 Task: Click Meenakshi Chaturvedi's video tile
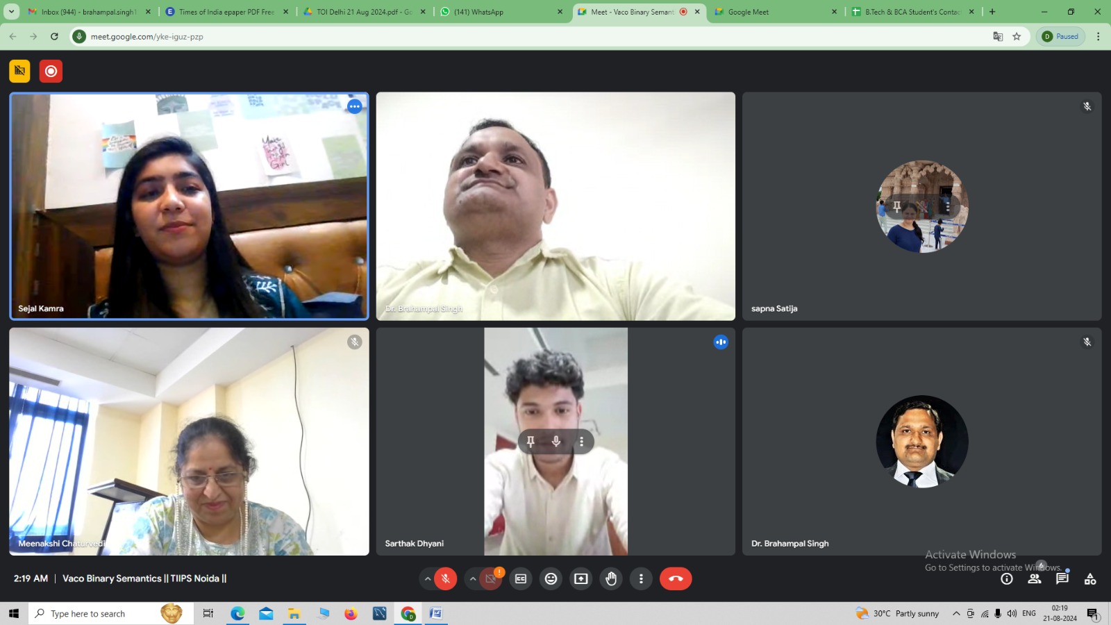189,442
